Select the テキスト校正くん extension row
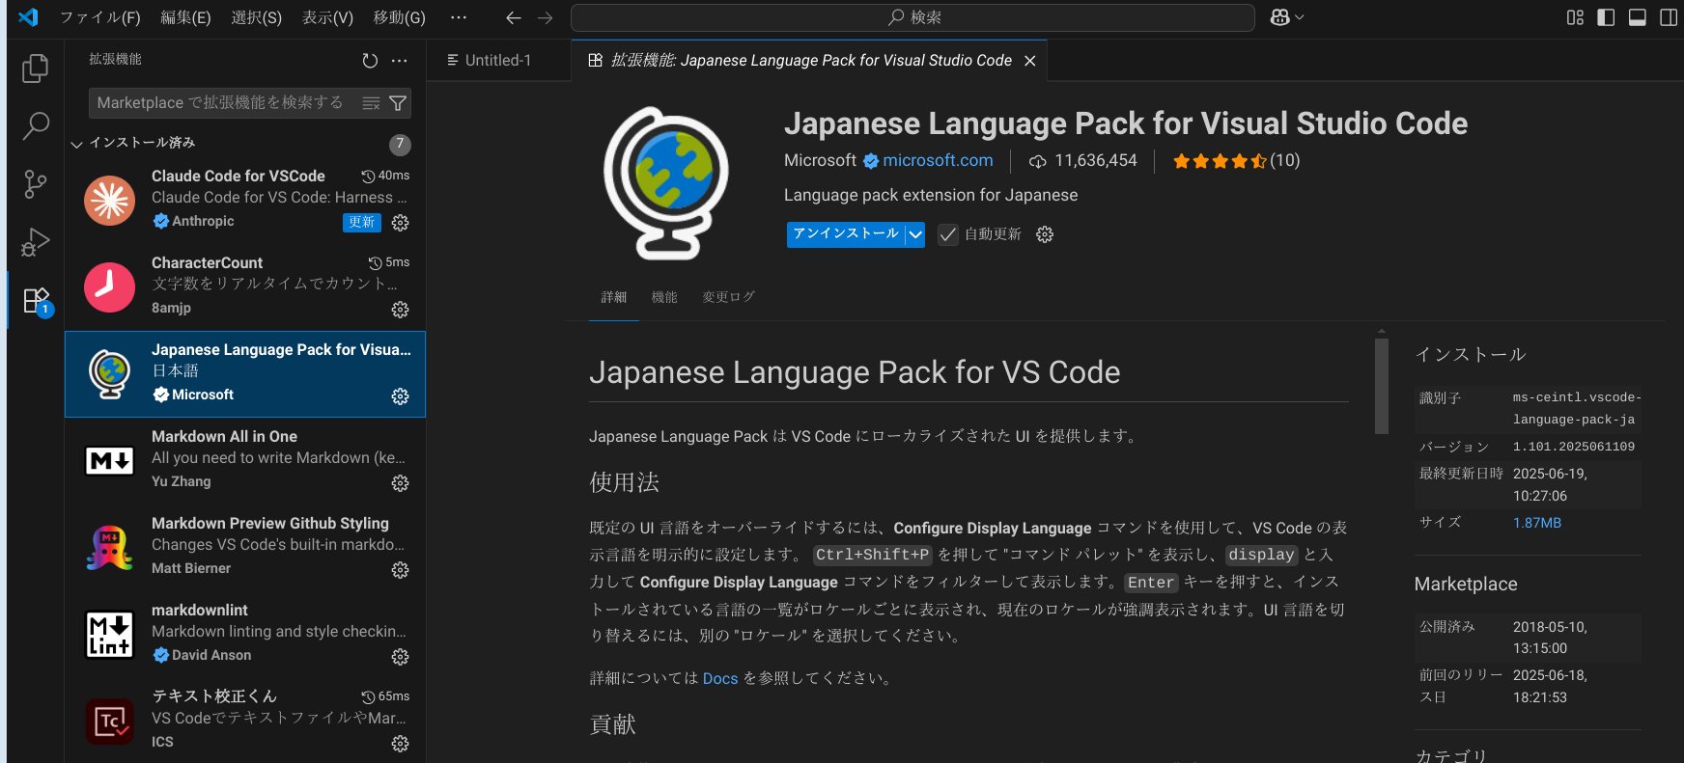1684x763 pixels. point(245,721)
